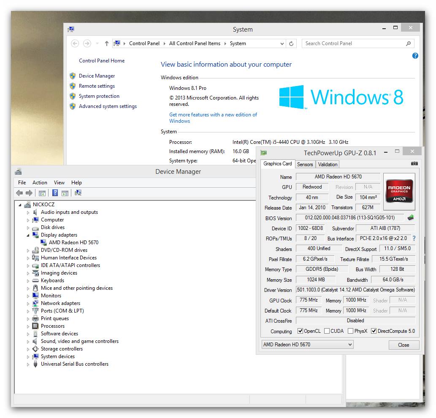Click Control Panel breadcrumb in address bar

[x=144, y=43]
